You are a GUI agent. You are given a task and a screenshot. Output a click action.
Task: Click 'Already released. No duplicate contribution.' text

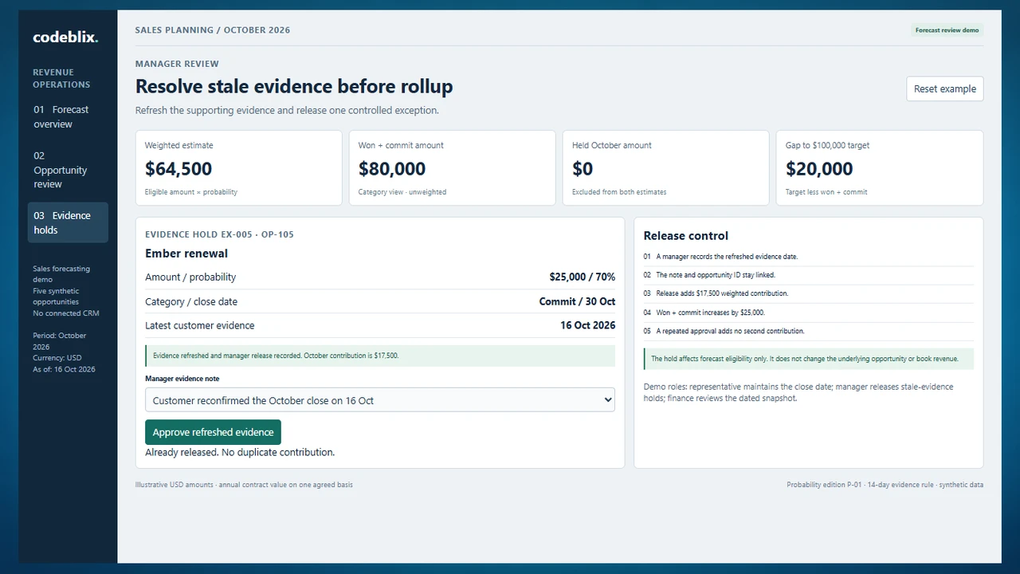coord(240,452)
